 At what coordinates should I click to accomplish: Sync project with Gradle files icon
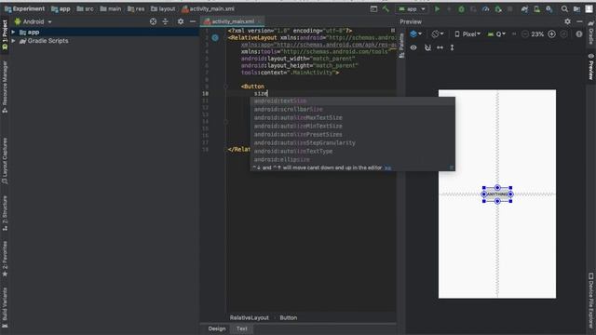[524, 8]
